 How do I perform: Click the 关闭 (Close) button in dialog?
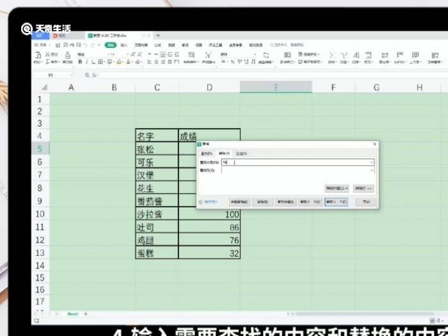366,202
